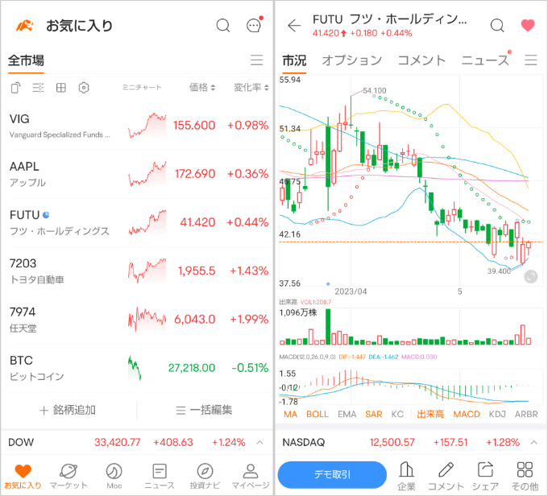The image size is (548, 496).
Task: Tap the NASDAQ index value 12,500.57
Action: click(x=392, y=442)
